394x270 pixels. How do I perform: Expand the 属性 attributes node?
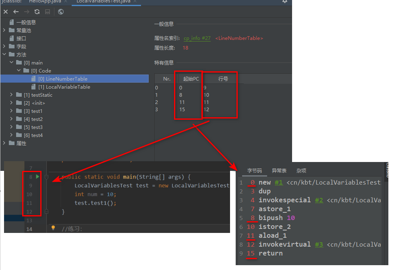(x=4, y=143)
